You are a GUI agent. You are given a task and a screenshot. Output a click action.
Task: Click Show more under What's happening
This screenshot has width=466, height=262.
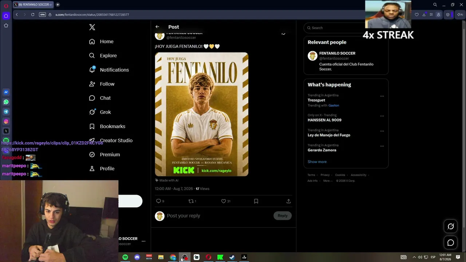click(x=317, y=162)
